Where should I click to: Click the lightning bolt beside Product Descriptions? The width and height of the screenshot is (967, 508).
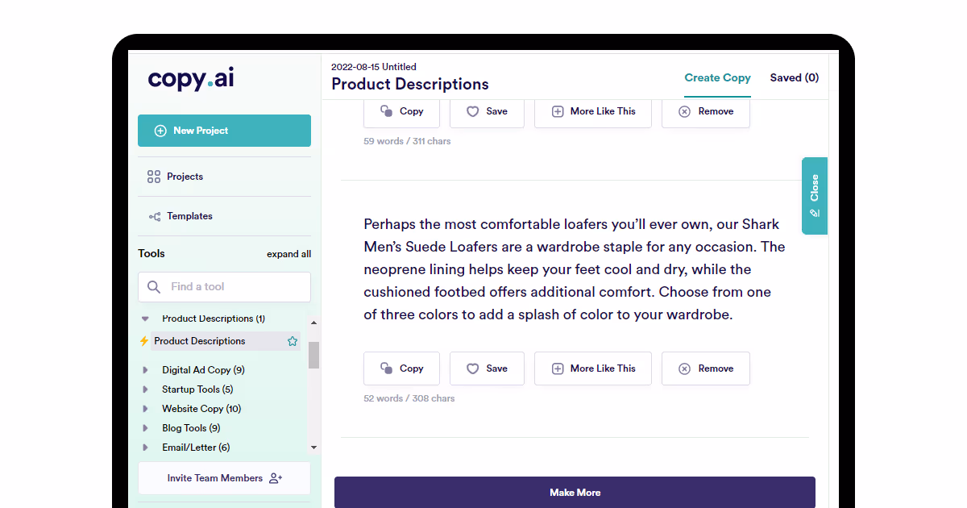144,341
